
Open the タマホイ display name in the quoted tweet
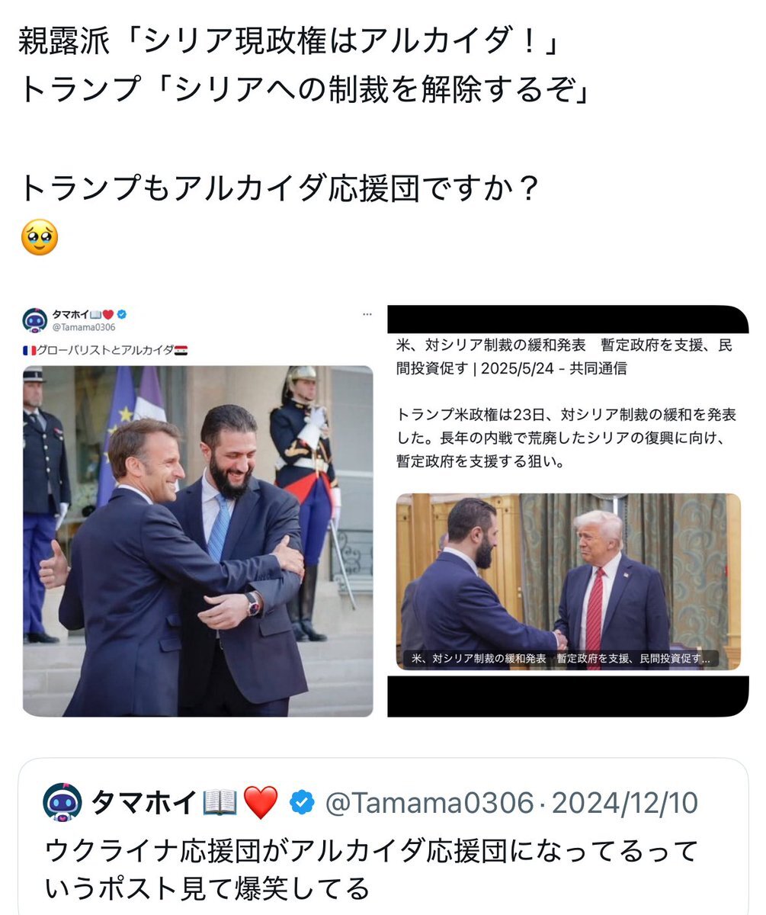tap(145, 802)
